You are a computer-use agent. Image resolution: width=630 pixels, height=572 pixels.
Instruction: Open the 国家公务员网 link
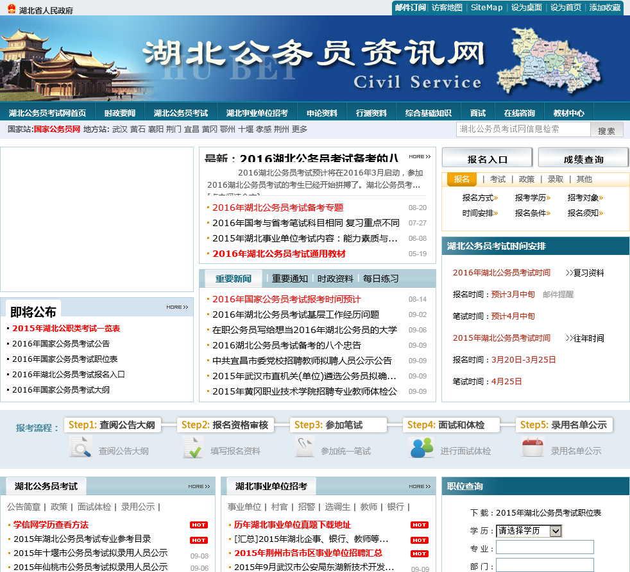[57, 129]
